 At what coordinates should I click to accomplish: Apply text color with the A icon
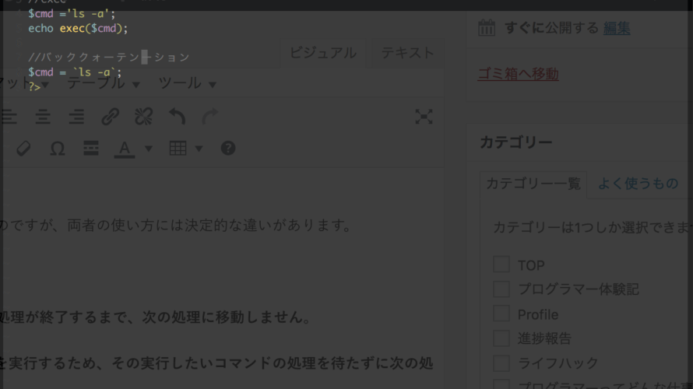125,149
